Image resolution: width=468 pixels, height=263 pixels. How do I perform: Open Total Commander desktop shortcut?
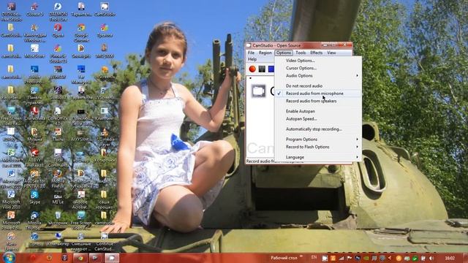point(58,158)
